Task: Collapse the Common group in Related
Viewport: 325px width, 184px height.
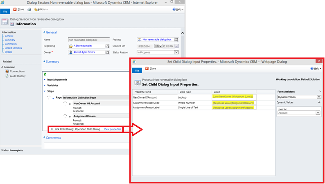Action: (x=2, y=67)
